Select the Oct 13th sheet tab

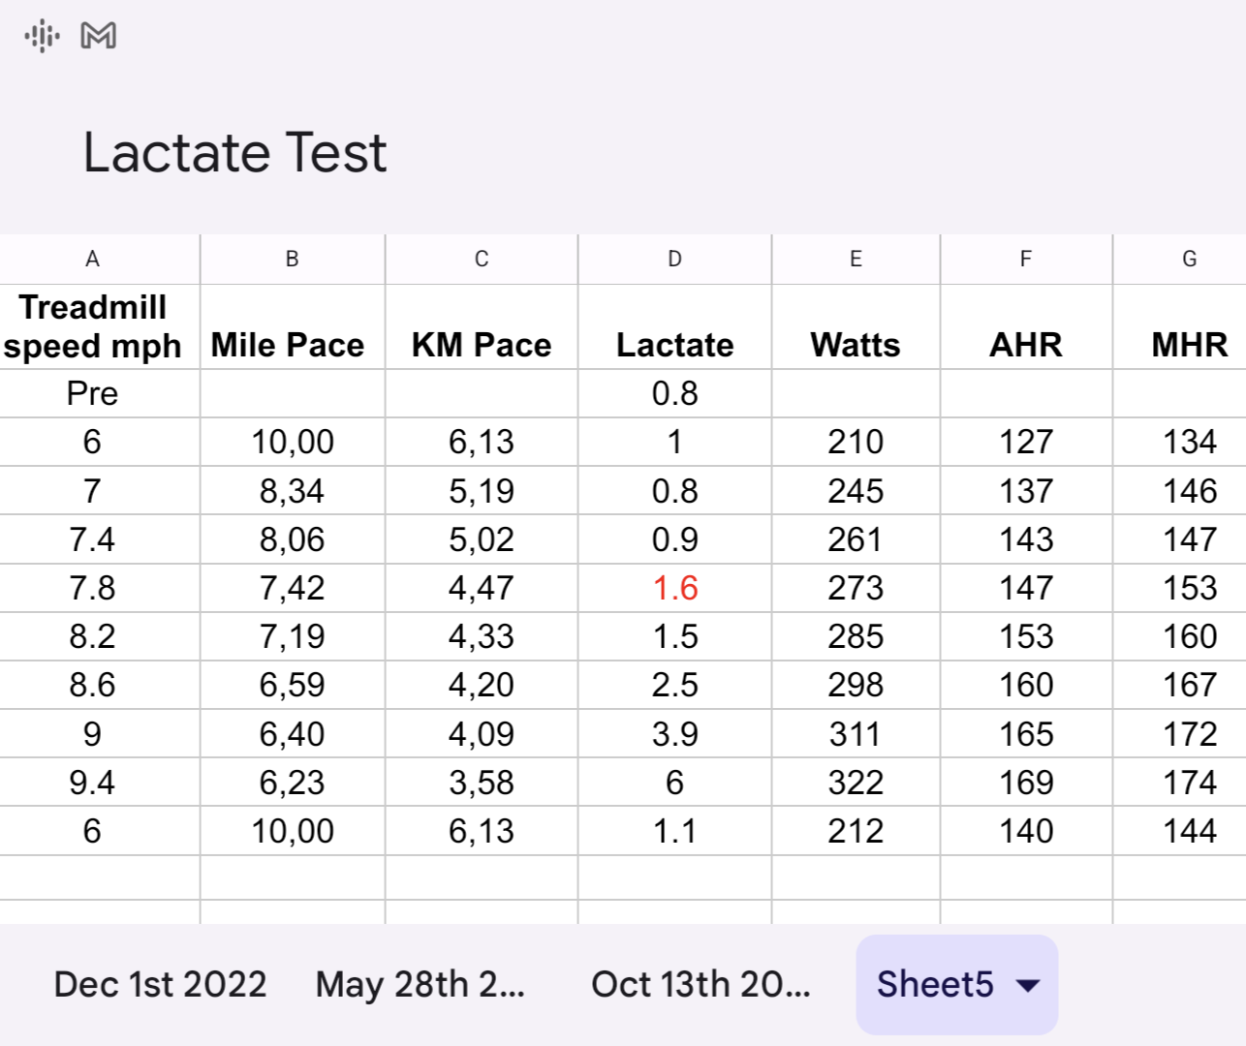[701, 984]
